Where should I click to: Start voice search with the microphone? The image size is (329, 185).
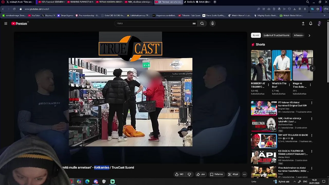pyautogui.click(x=212, y=23)
